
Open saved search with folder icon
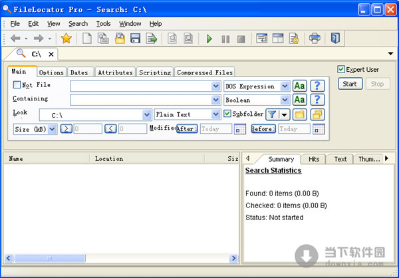click(x=120, y=39)
